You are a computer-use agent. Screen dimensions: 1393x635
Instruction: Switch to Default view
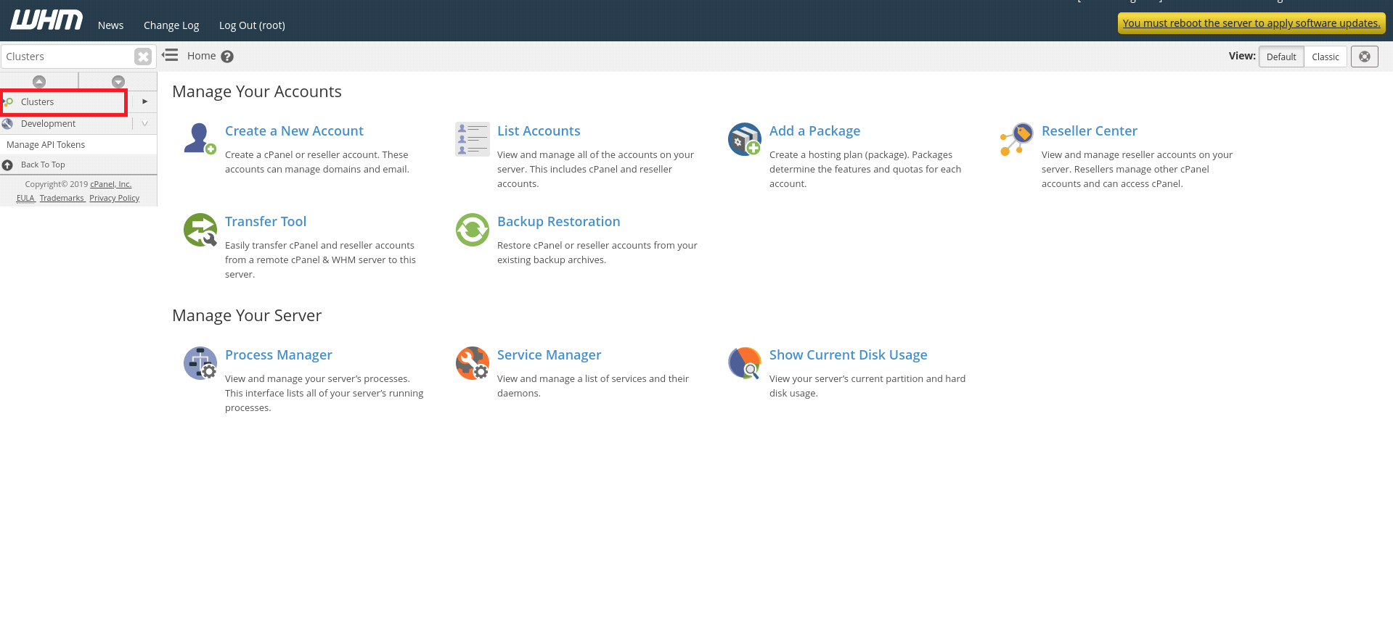click(x=1281, y=57)
